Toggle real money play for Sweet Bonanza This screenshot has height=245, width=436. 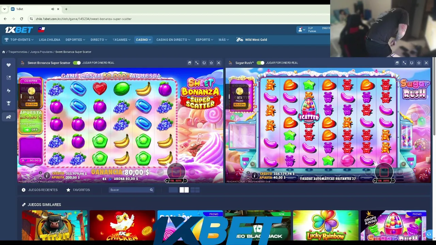pyautogui.click(x=77, y=63)
